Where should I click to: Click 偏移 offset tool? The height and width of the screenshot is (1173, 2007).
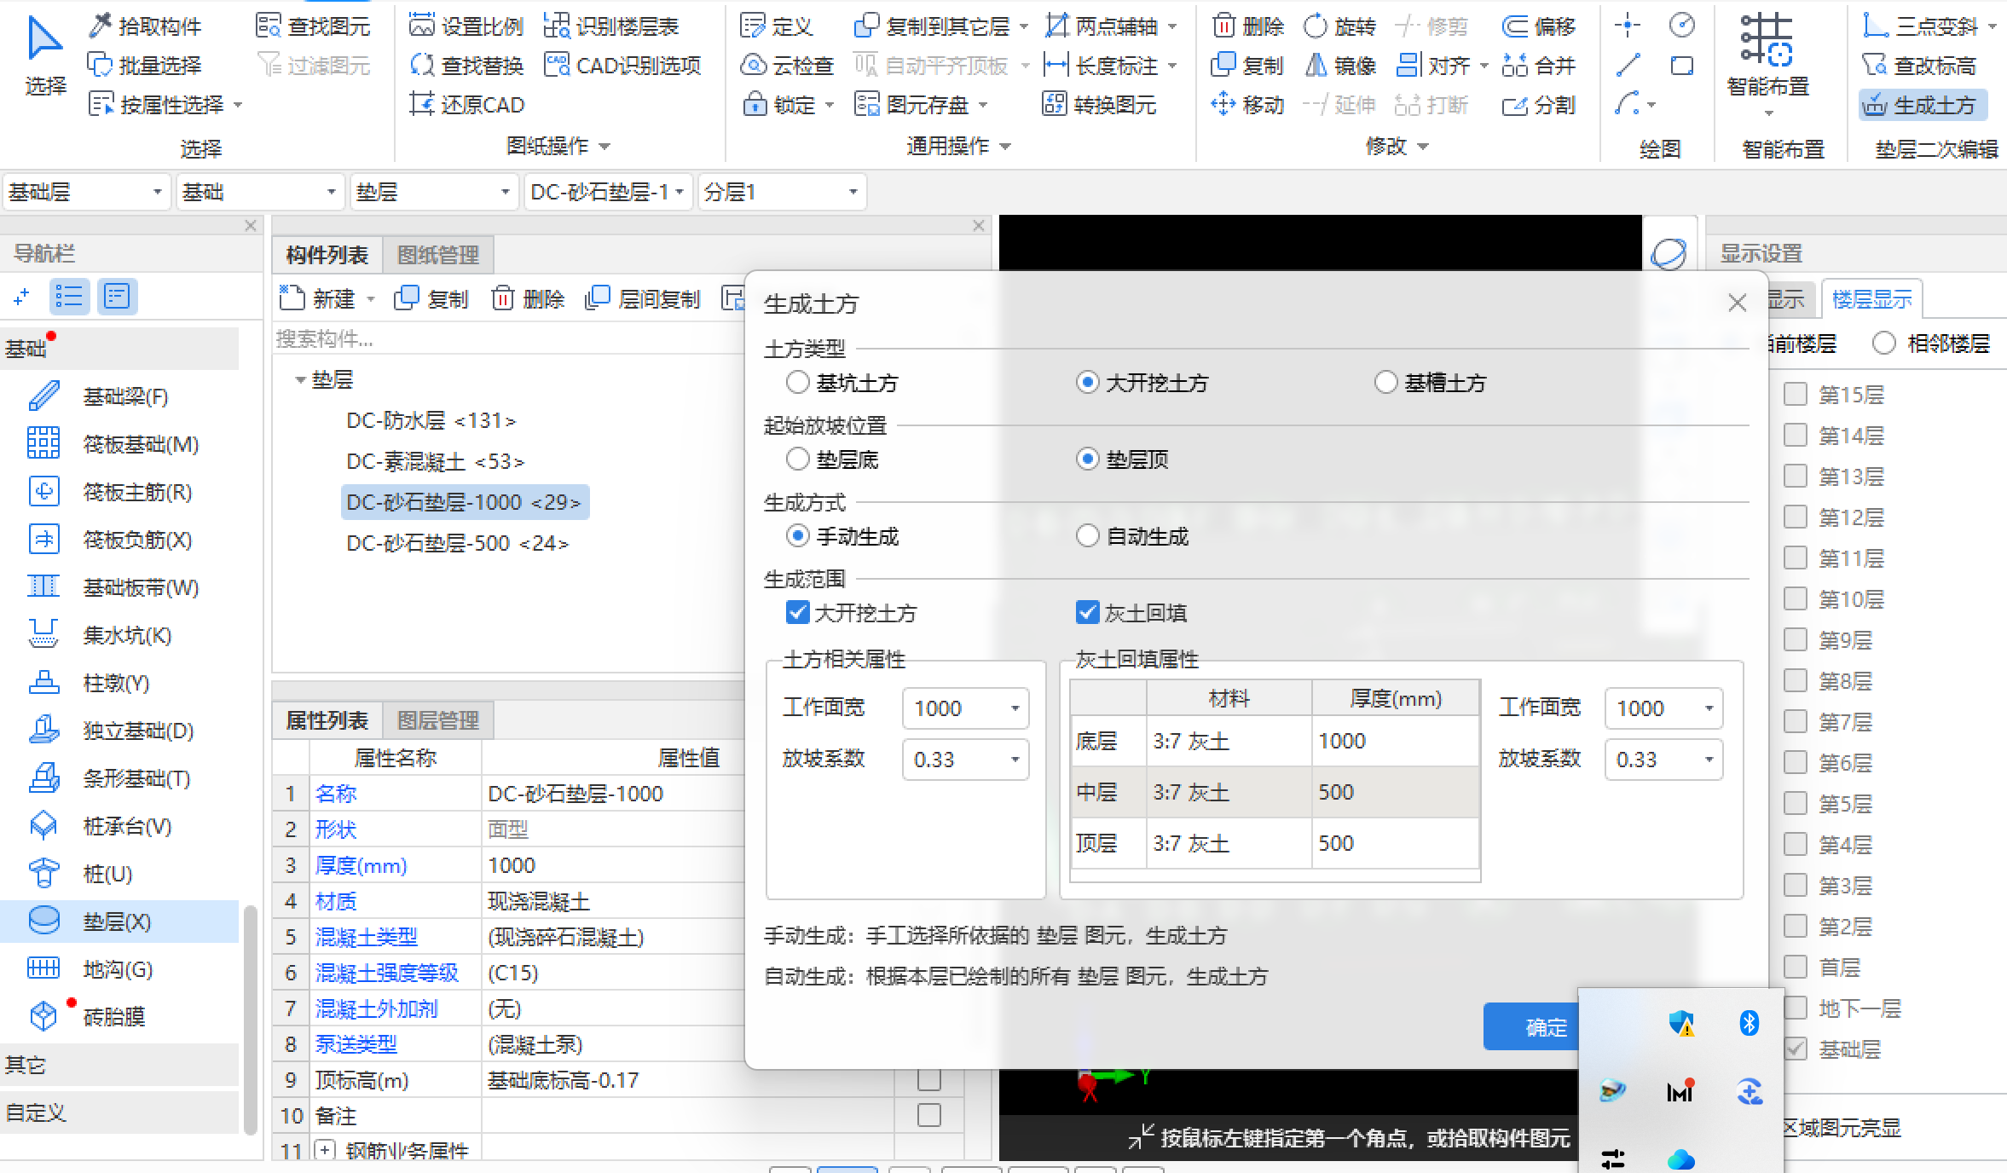pos(1539,26)
